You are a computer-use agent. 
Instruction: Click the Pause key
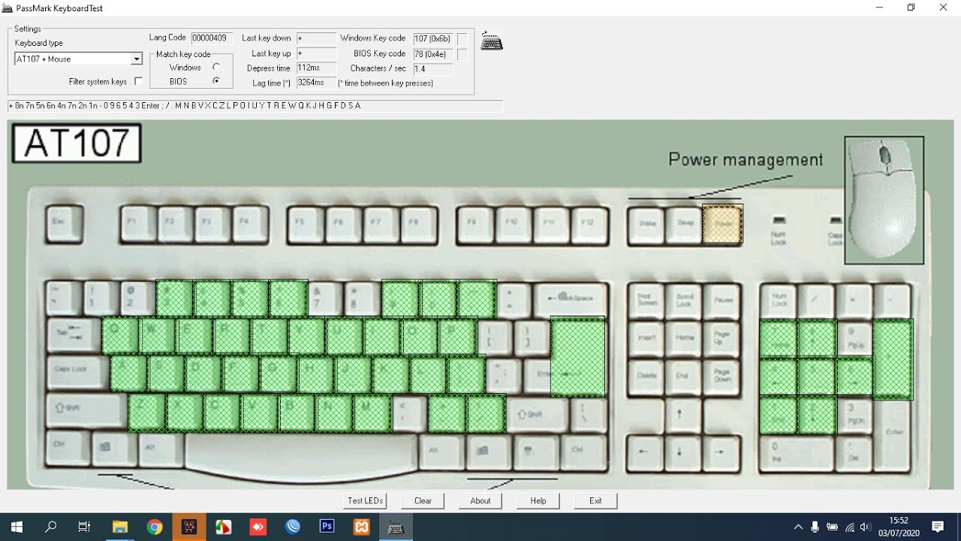point(722,300)
